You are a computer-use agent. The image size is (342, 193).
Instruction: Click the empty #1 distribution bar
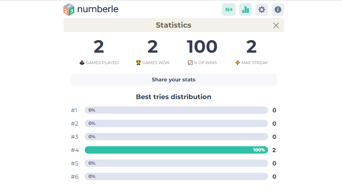click(x=176, y=110)
